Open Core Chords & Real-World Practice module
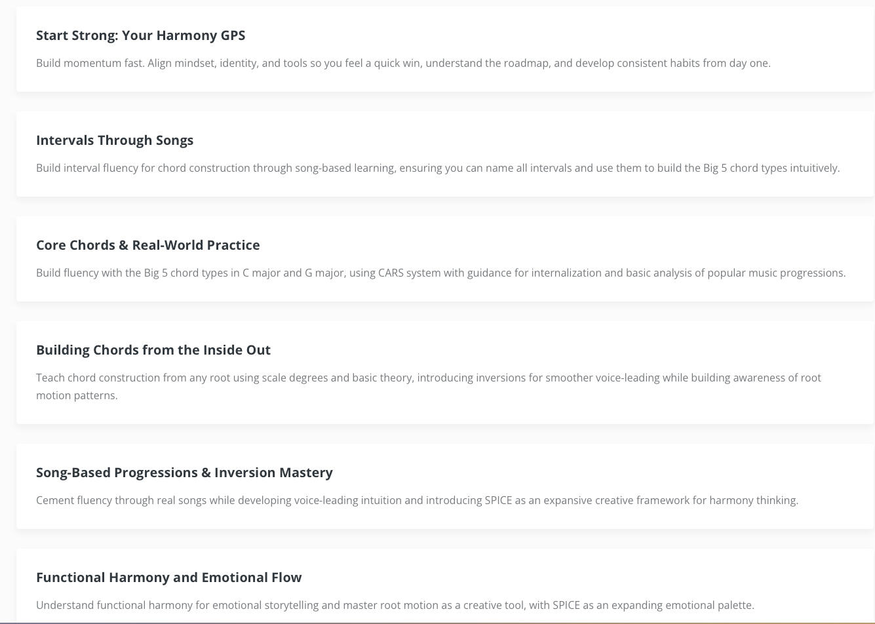Viewport: 875px width, 624px height. (x=147, y=245)
